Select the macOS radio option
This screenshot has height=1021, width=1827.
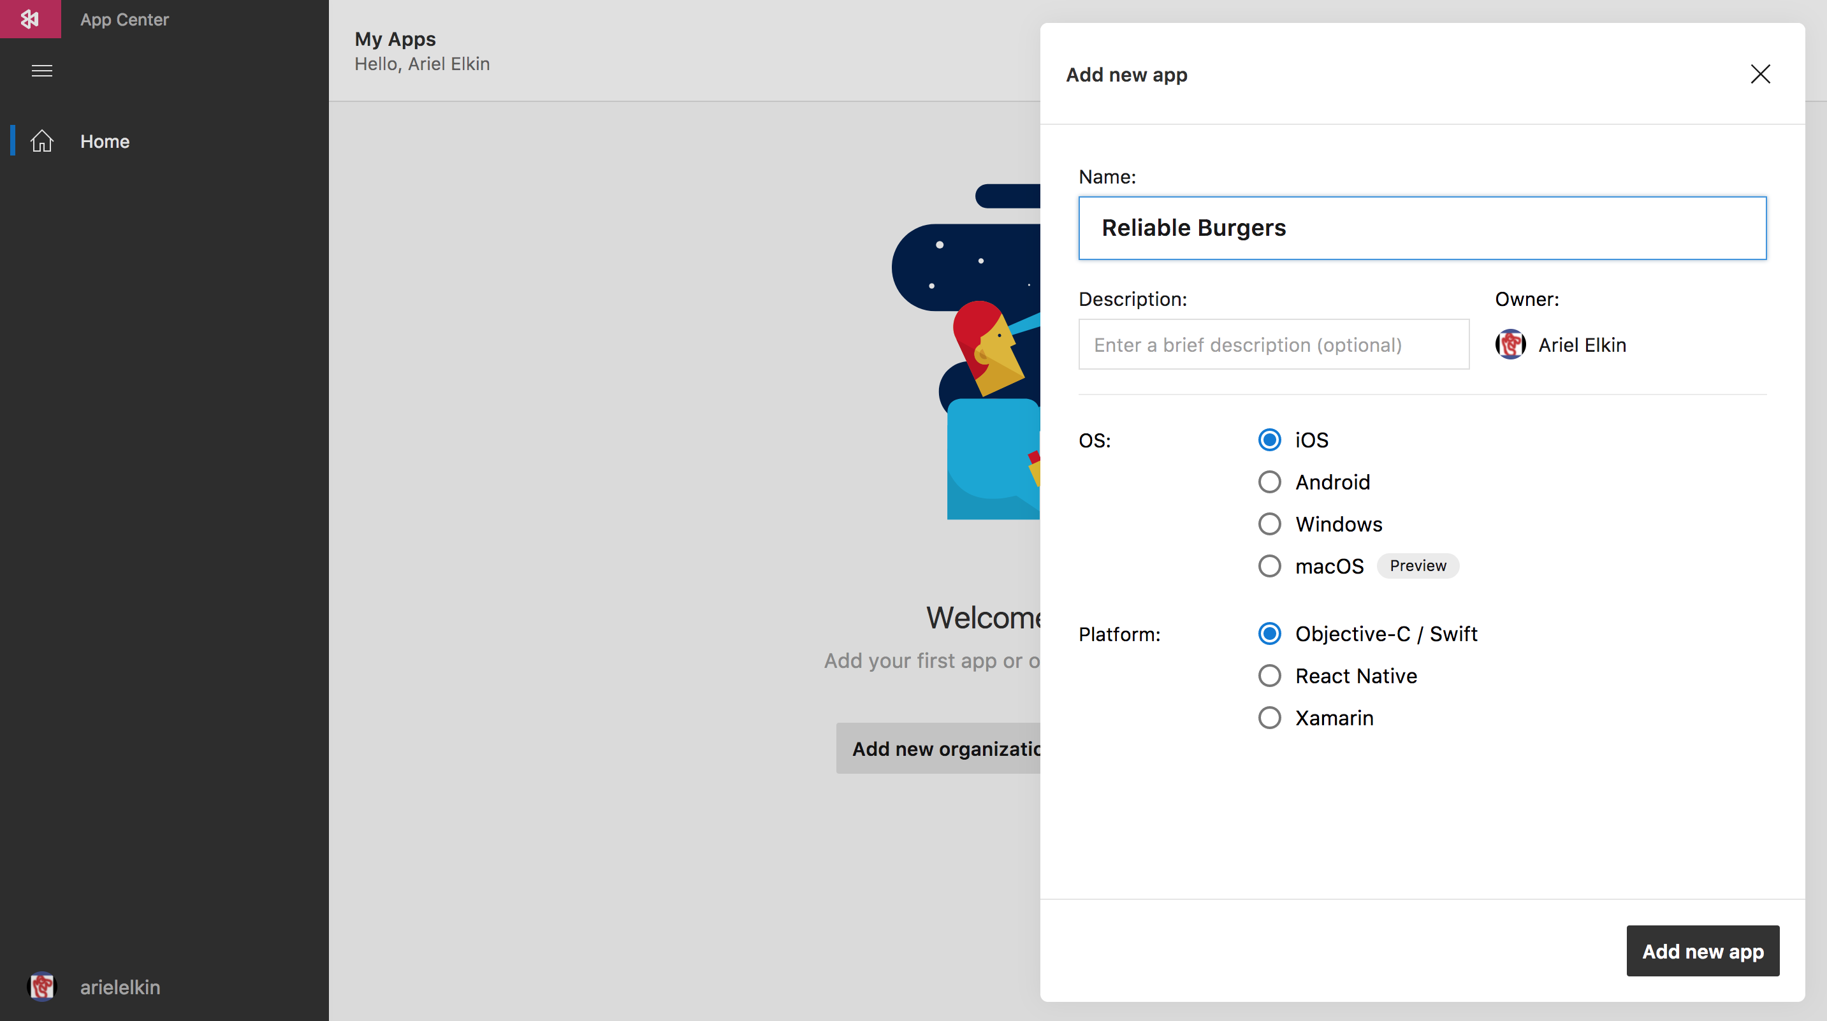point(1270,566)
